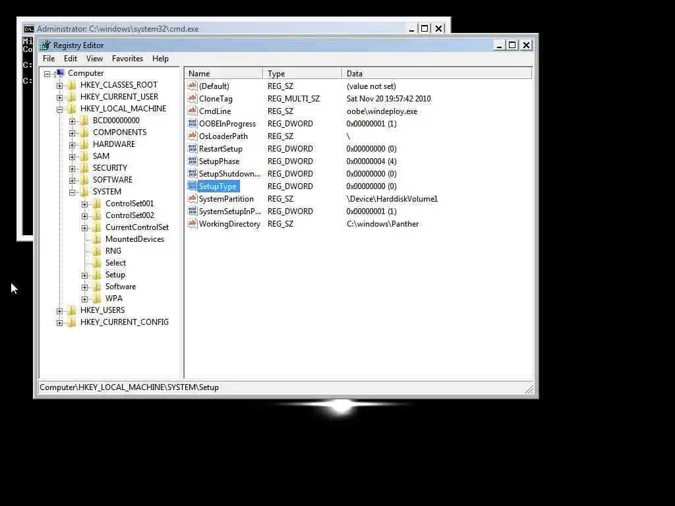Click the DWORD icon beside SetupPhase
The width and height of the screenshot is (675, 506).
coord(192,161)
